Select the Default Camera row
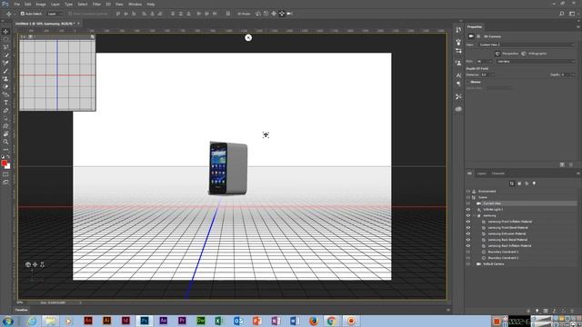Screen dimensions: 582x327 pyautogui.click(x=521, y=264)
